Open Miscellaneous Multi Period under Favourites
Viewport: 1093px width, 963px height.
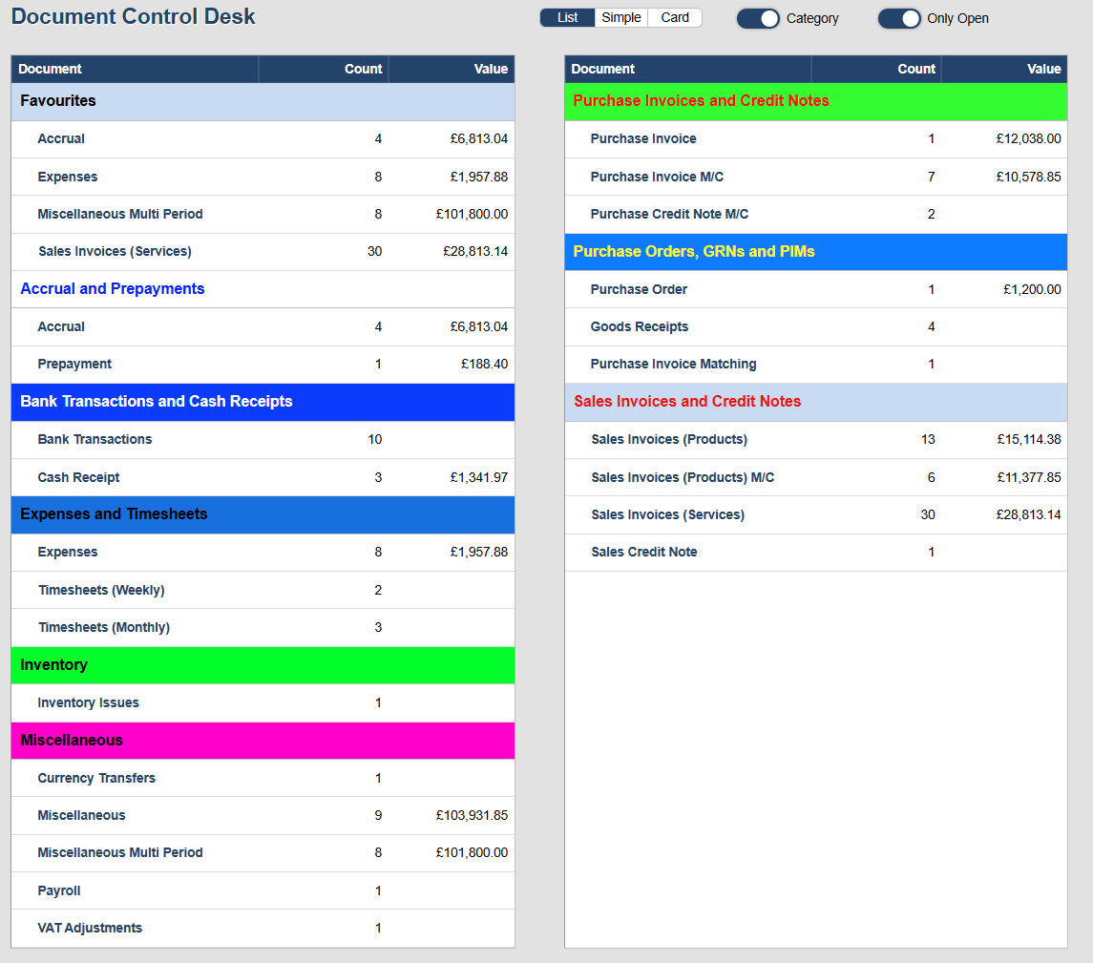[120, 215]
